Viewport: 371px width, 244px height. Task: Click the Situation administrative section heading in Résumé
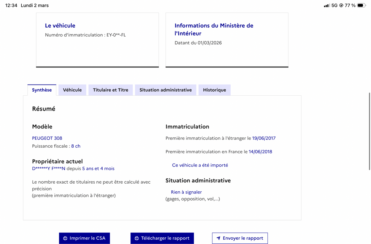pos(198,180)
